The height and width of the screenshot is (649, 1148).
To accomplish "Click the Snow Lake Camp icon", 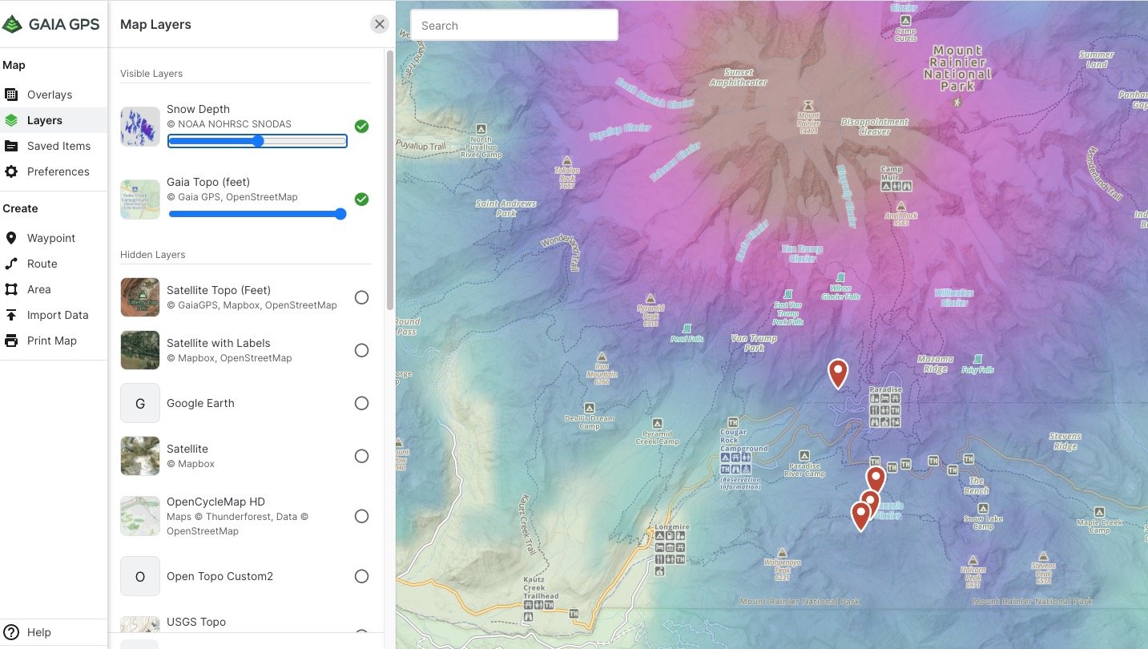I will click(x=983, y=508).
